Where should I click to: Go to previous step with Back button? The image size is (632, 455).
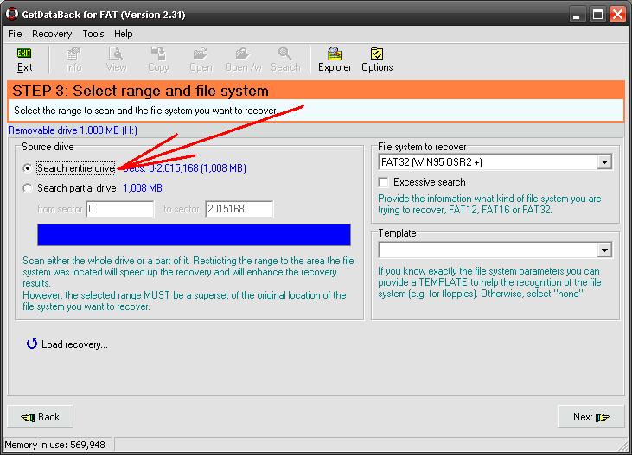[41, 417]
